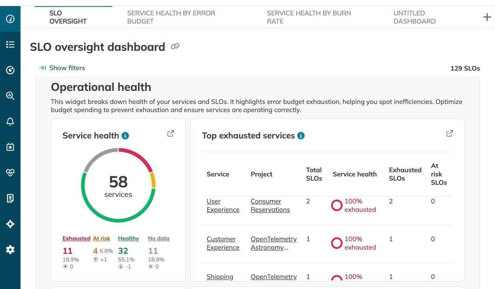This screenshot has height=289, width=495.
Task: Click the Service column header
Action: coord(218,174)
